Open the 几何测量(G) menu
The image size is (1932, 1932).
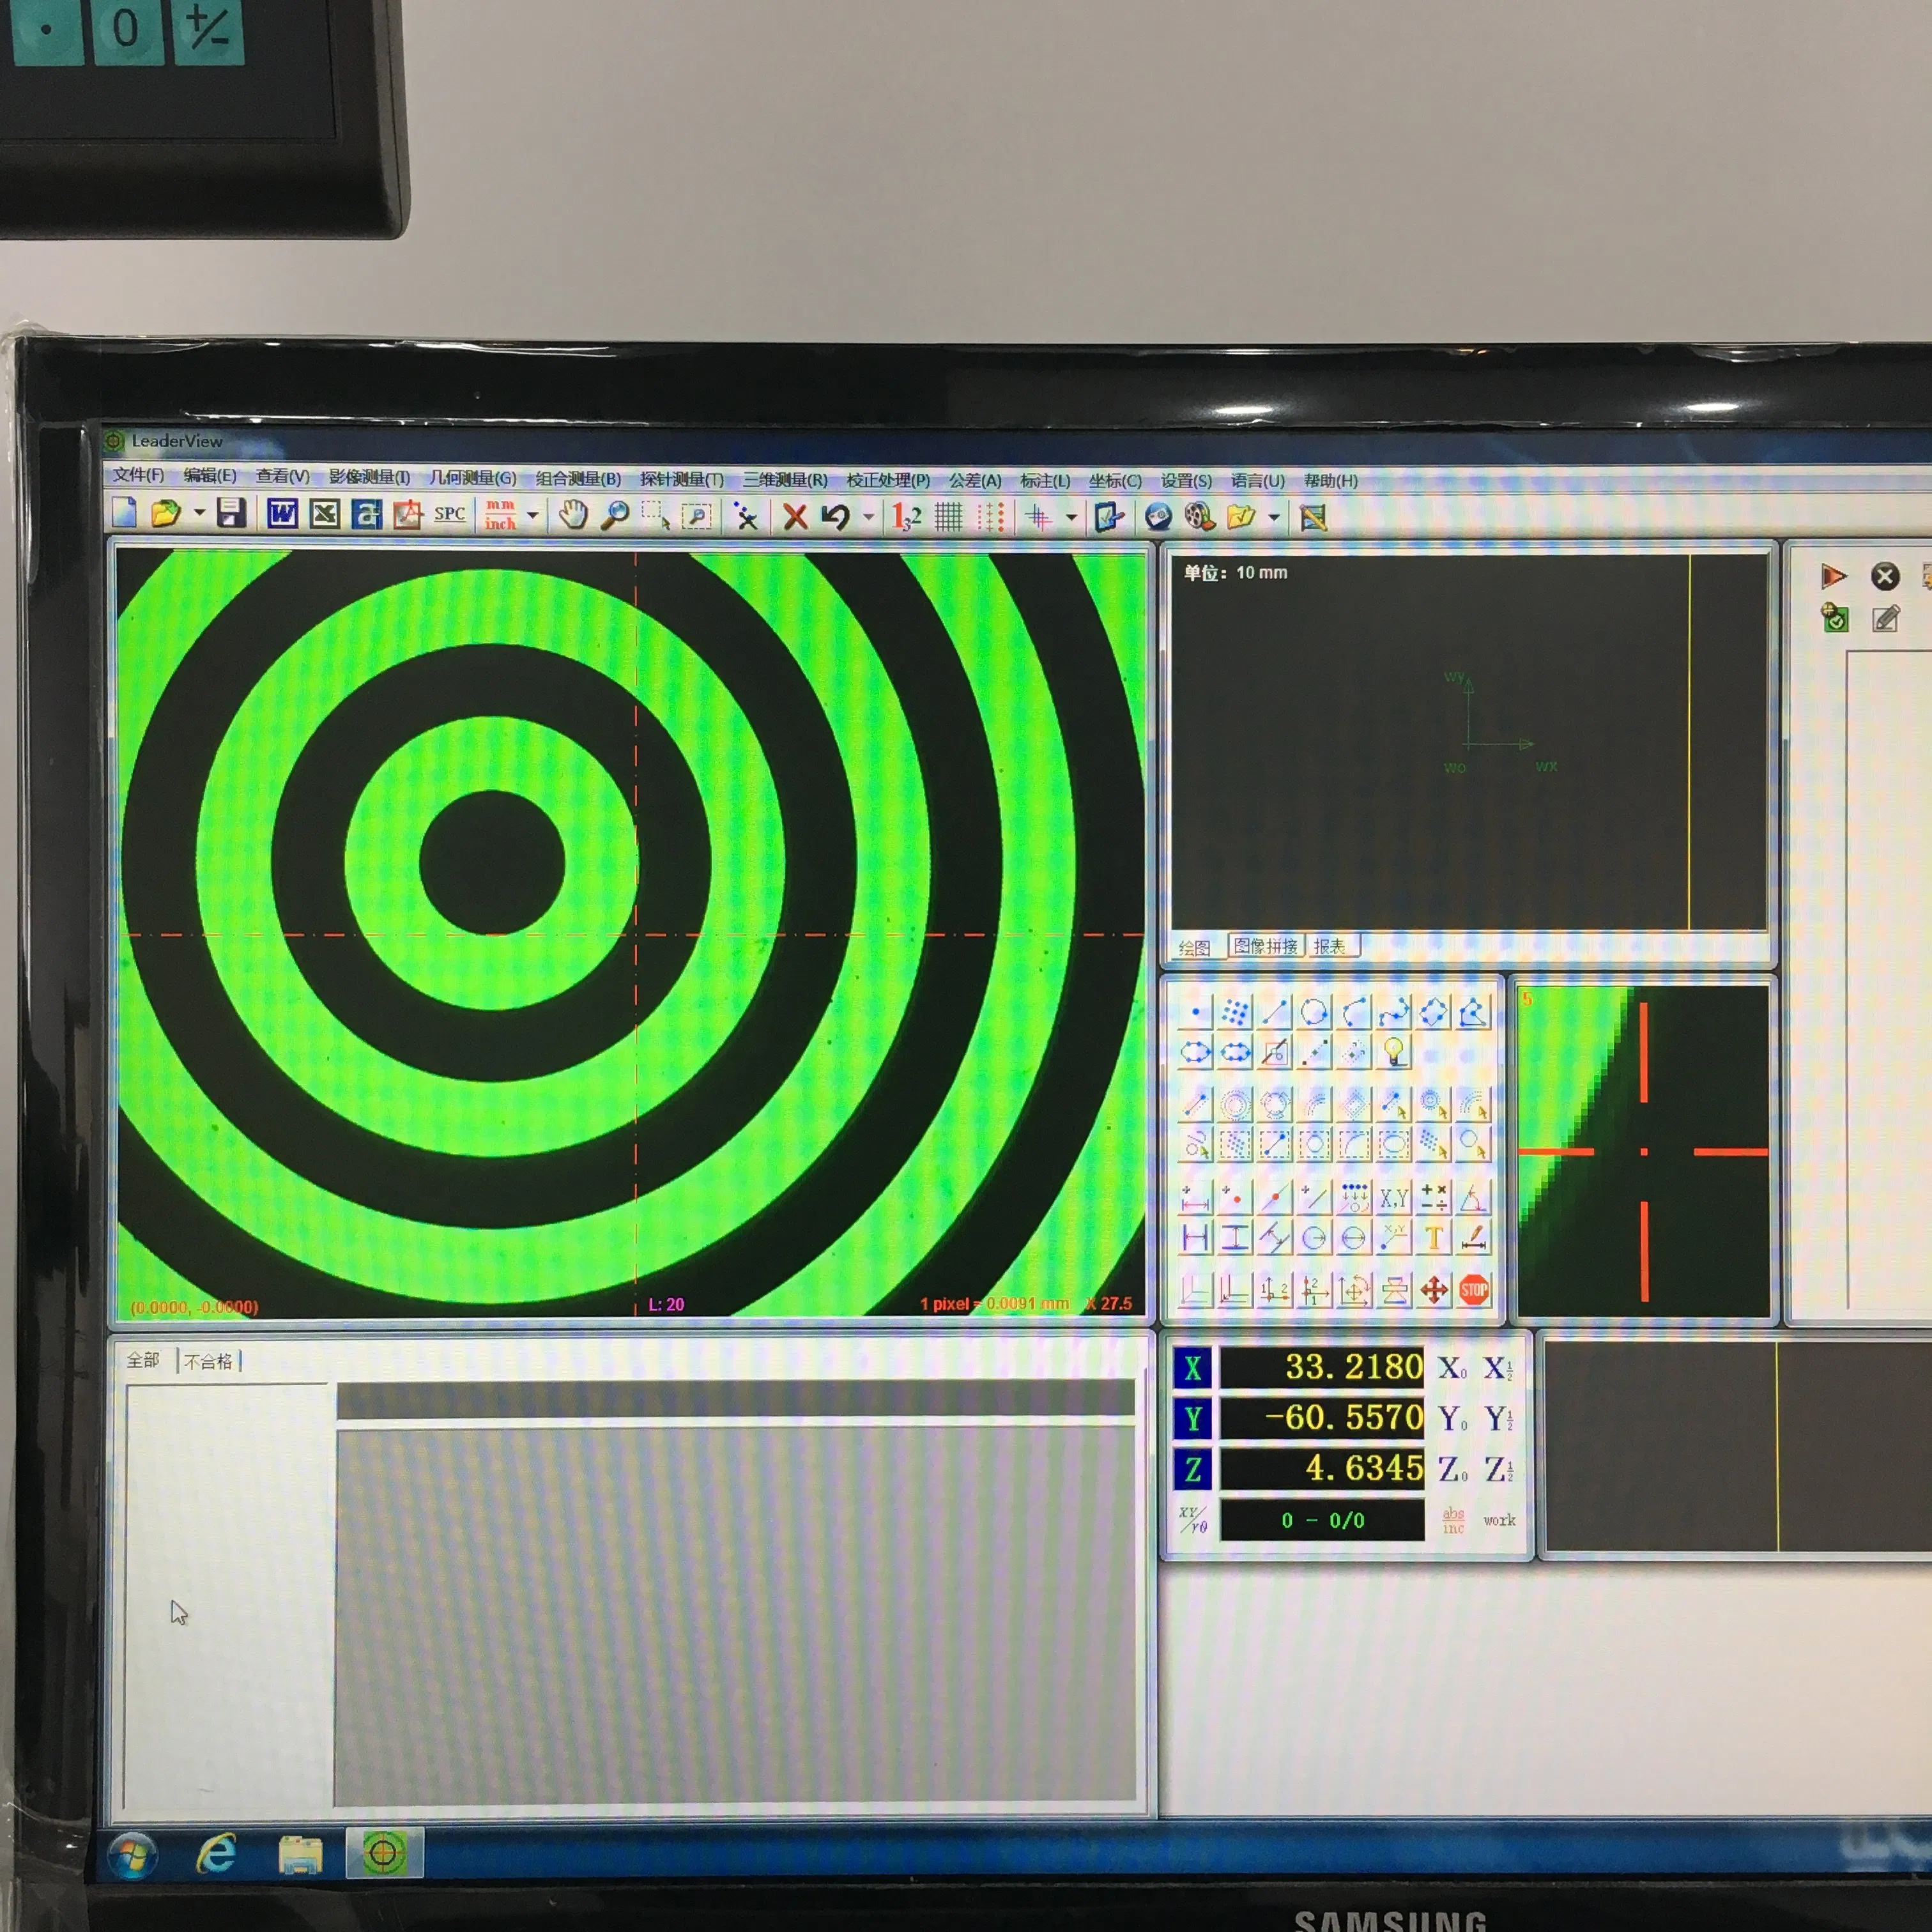click(472, 478)
